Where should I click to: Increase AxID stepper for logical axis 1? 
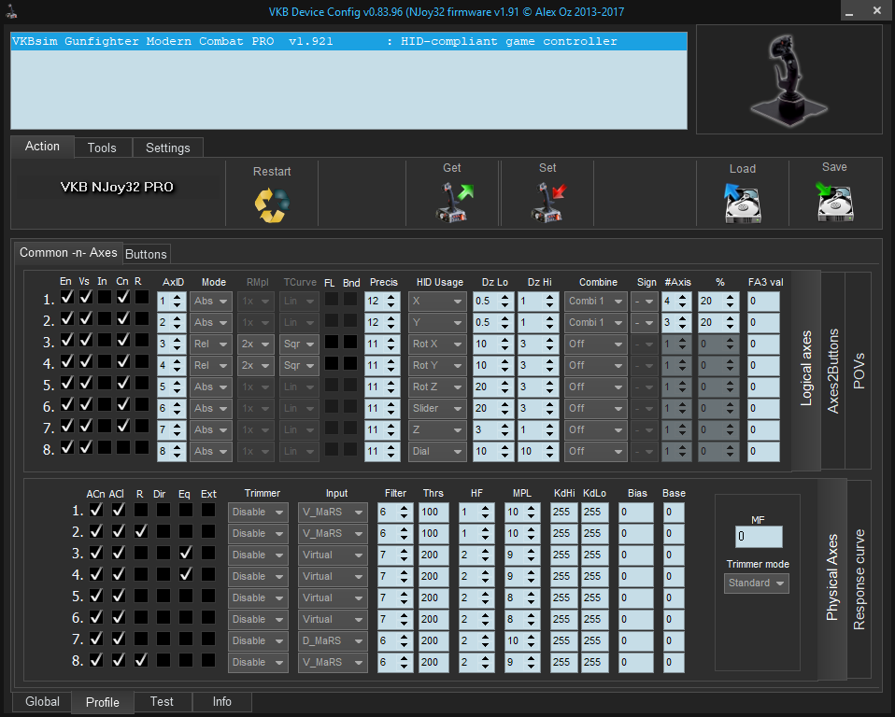pos(177,297)
